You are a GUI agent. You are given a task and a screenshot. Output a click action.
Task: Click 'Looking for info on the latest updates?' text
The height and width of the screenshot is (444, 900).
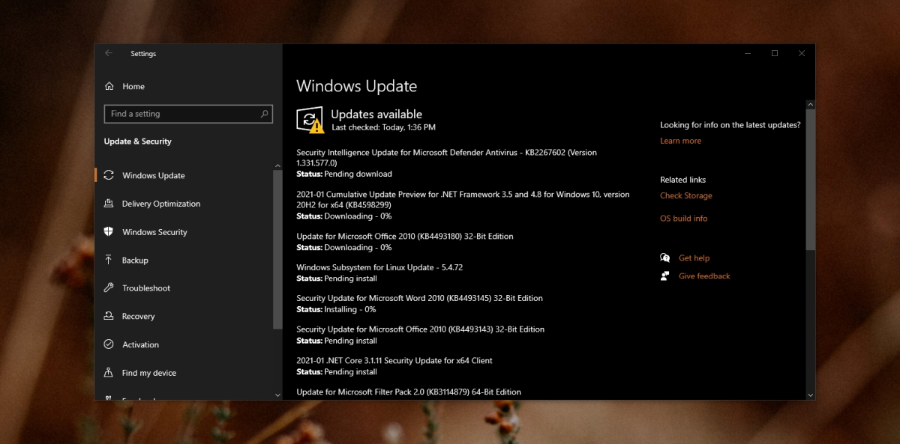click(x=730, y=125)
